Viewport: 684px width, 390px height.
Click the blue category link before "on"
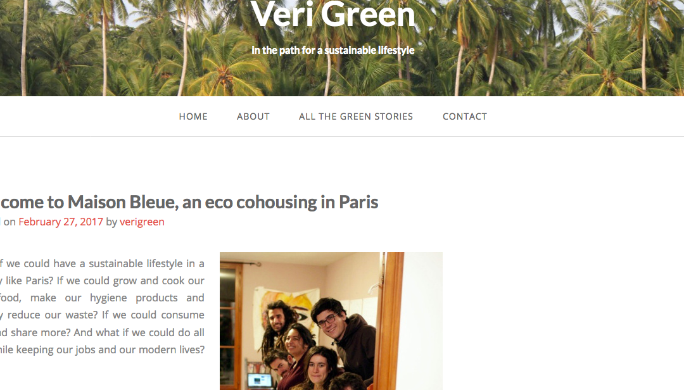tap(1, 222)
